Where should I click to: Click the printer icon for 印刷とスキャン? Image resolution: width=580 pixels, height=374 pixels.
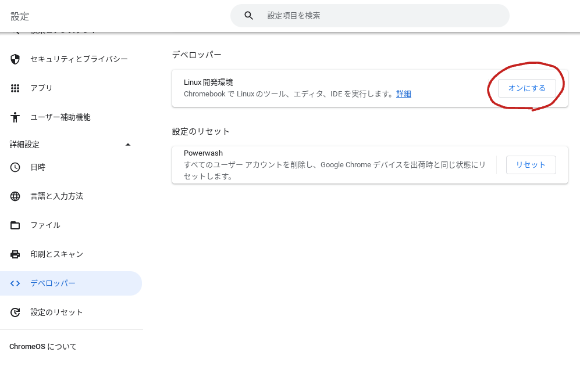15,254
